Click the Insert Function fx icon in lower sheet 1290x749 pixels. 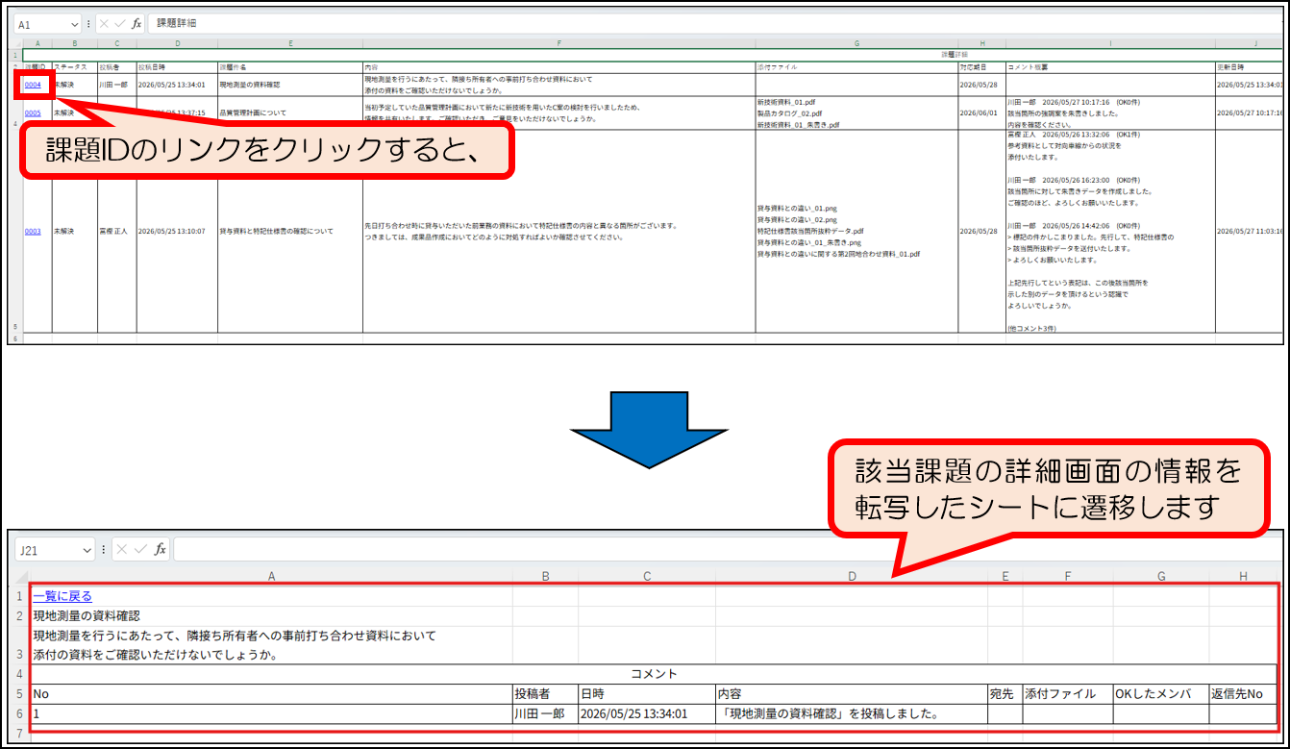(x=161, y=550)
